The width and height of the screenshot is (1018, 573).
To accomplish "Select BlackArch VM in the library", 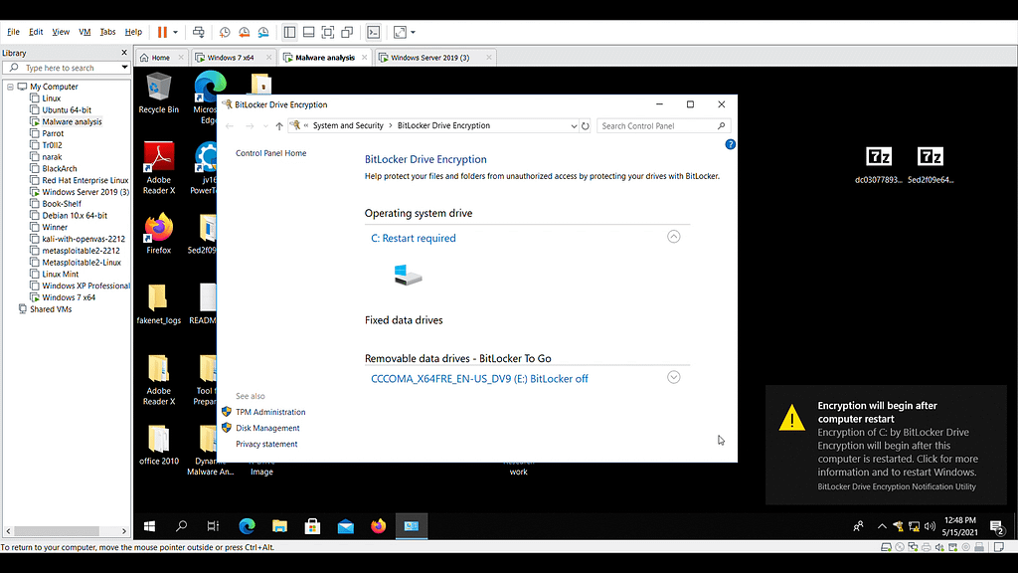I will point(59,168).
